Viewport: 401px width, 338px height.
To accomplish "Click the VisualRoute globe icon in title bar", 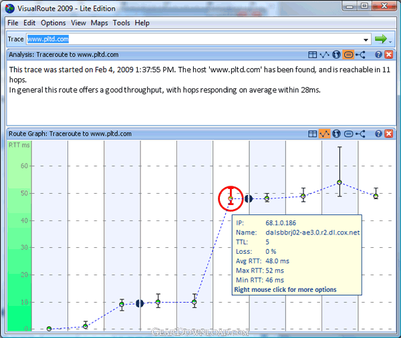I will click(10, 9).
